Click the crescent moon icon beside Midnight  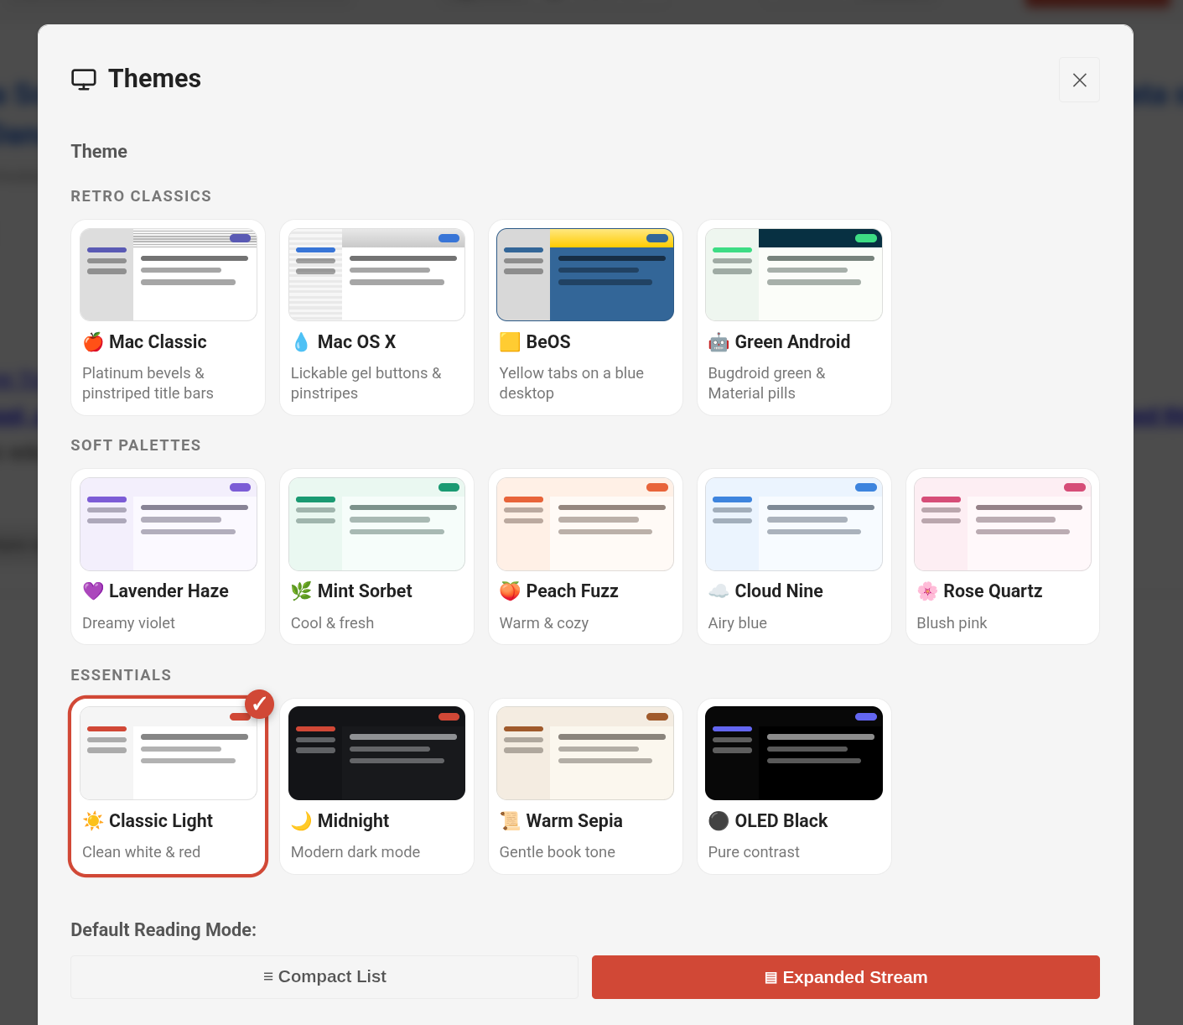point(301,821)
